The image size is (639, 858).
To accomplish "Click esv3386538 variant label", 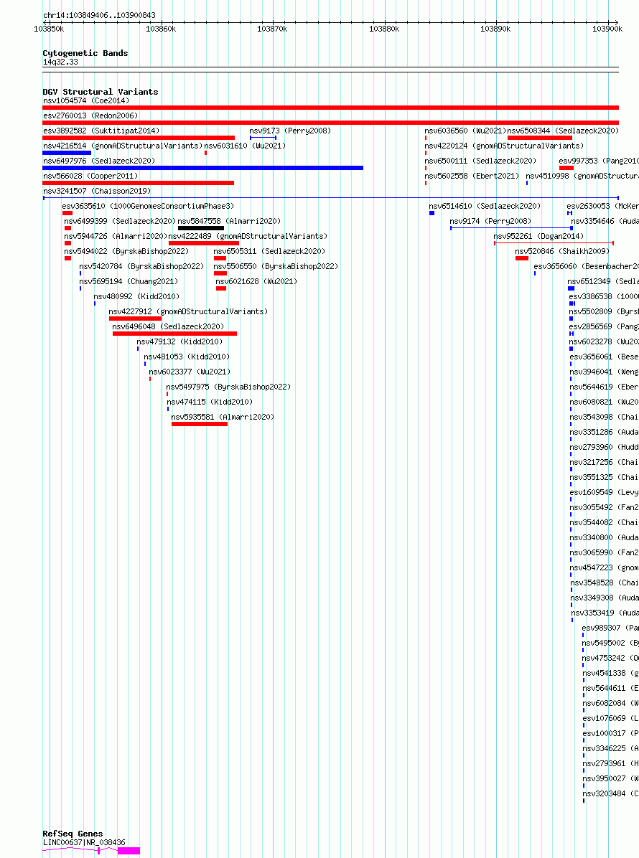I will [x=603, y=296].
